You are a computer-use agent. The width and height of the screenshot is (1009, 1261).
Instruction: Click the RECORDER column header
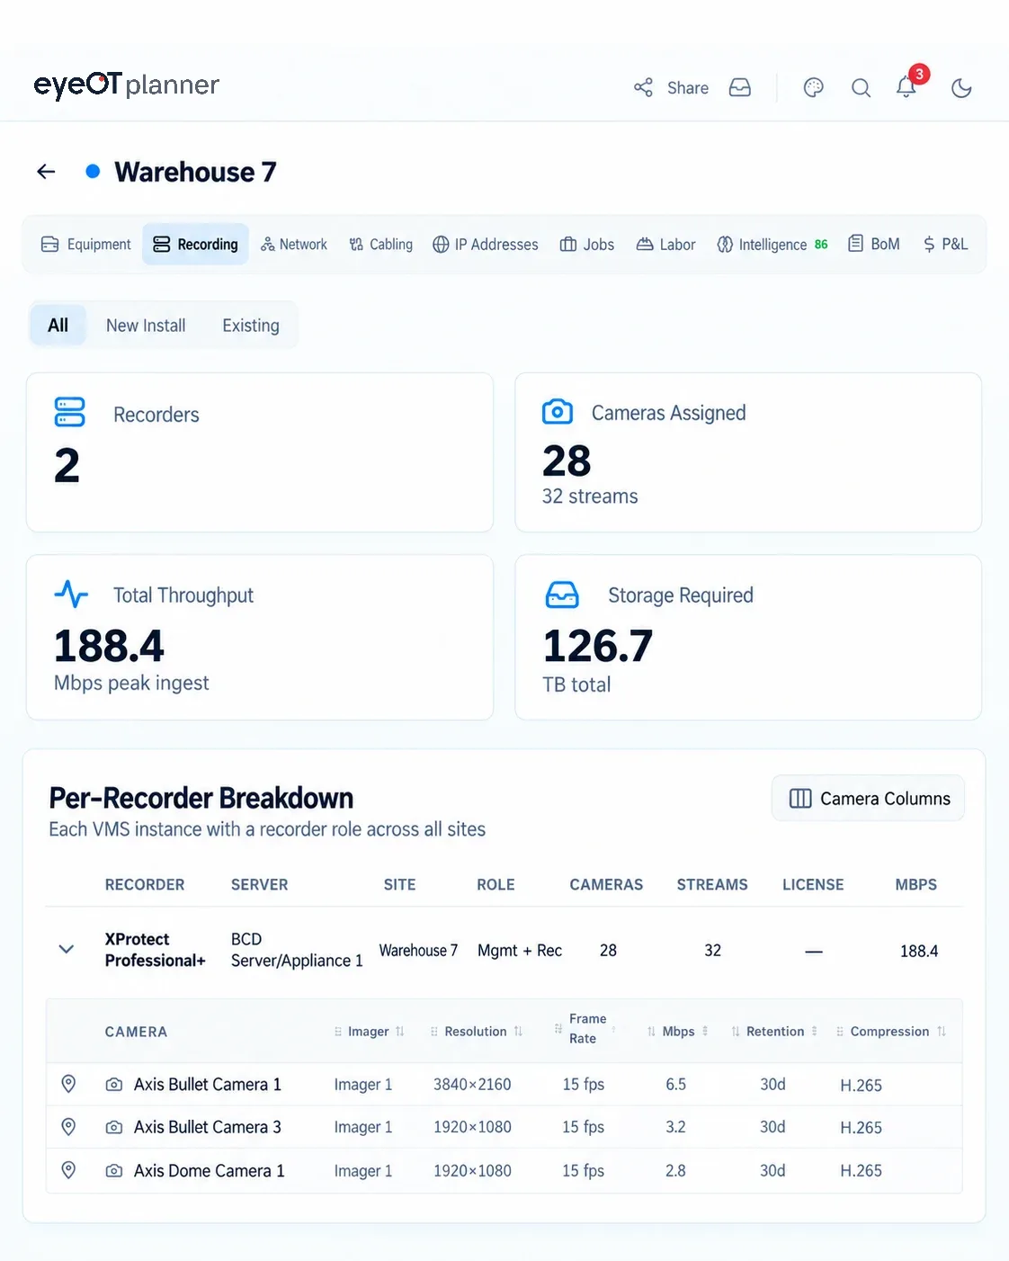click(x=145, y=885)
